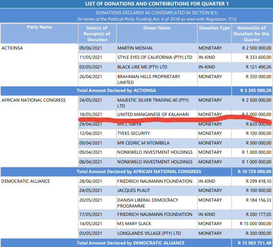The width and height of the screenshot is (273, 247).
Task: Click 'Total Amount Declared by AFRICAN NATIONAL CONGRESS'
Action: click(x=139, y=171)
